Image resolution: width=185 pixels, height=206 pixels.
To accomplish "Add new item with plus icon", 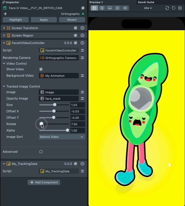I will coord(5,14).
